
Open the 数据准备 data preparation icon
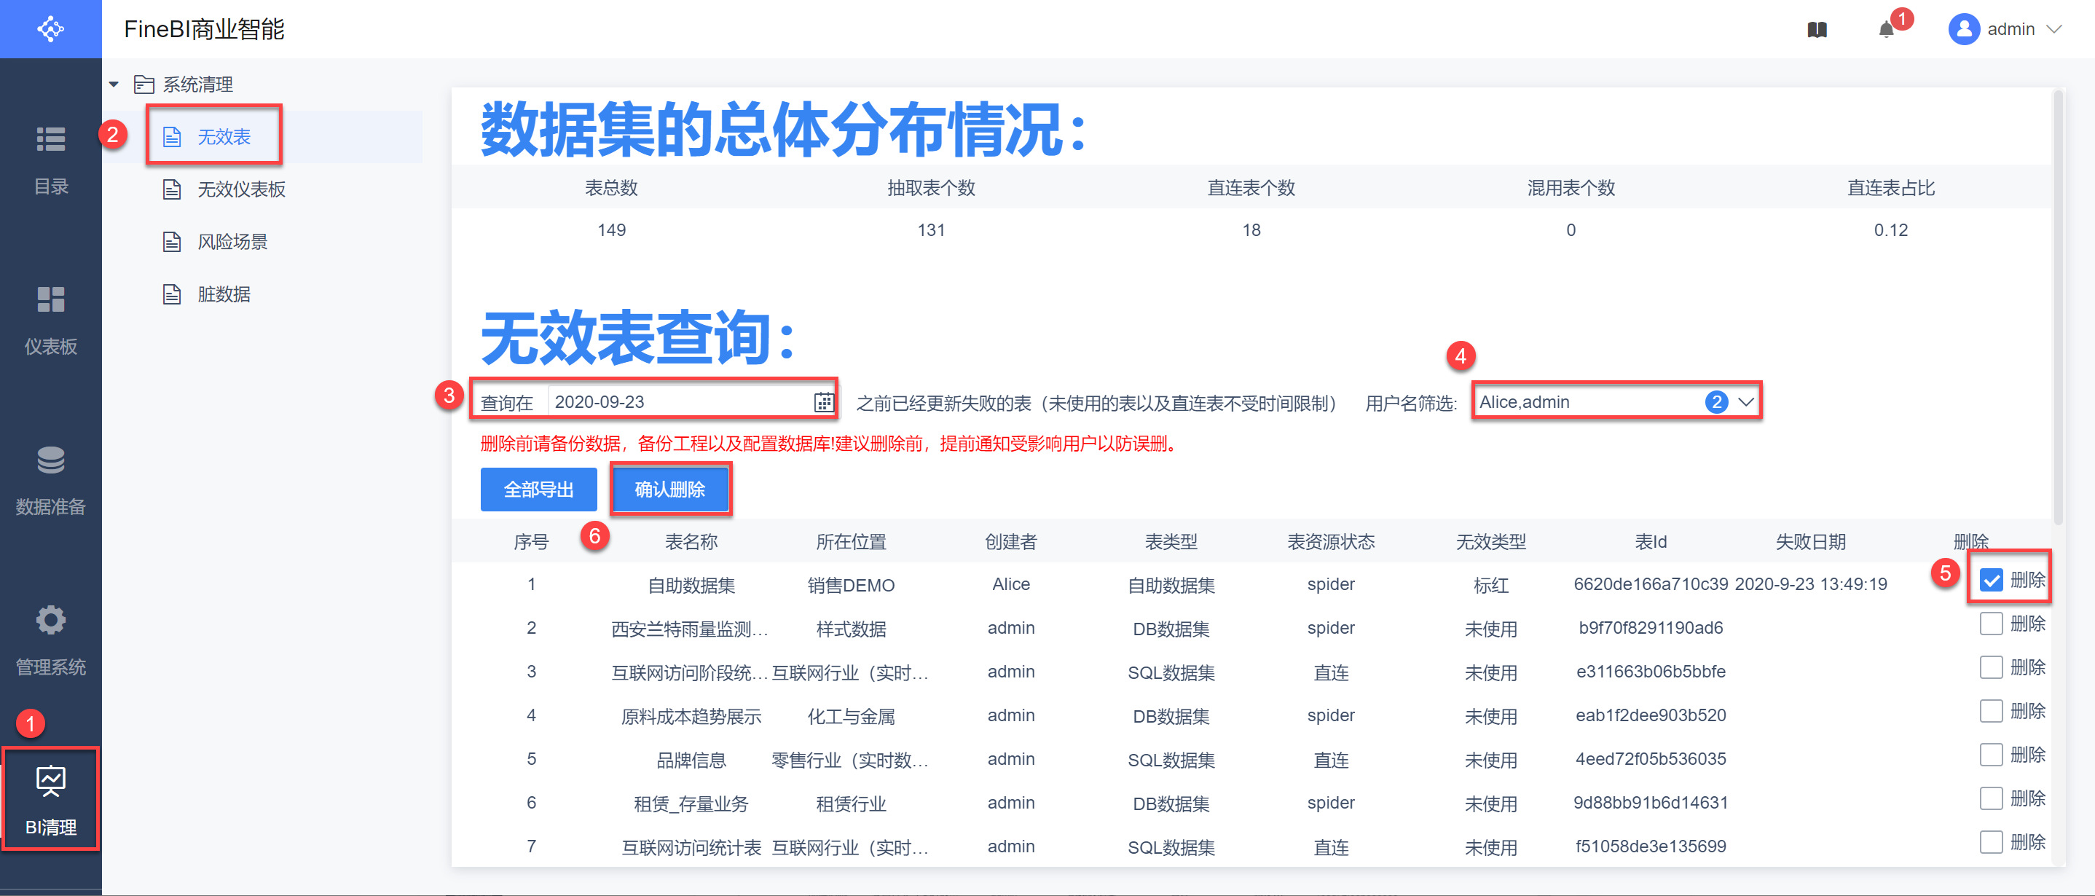pos(50,460)
